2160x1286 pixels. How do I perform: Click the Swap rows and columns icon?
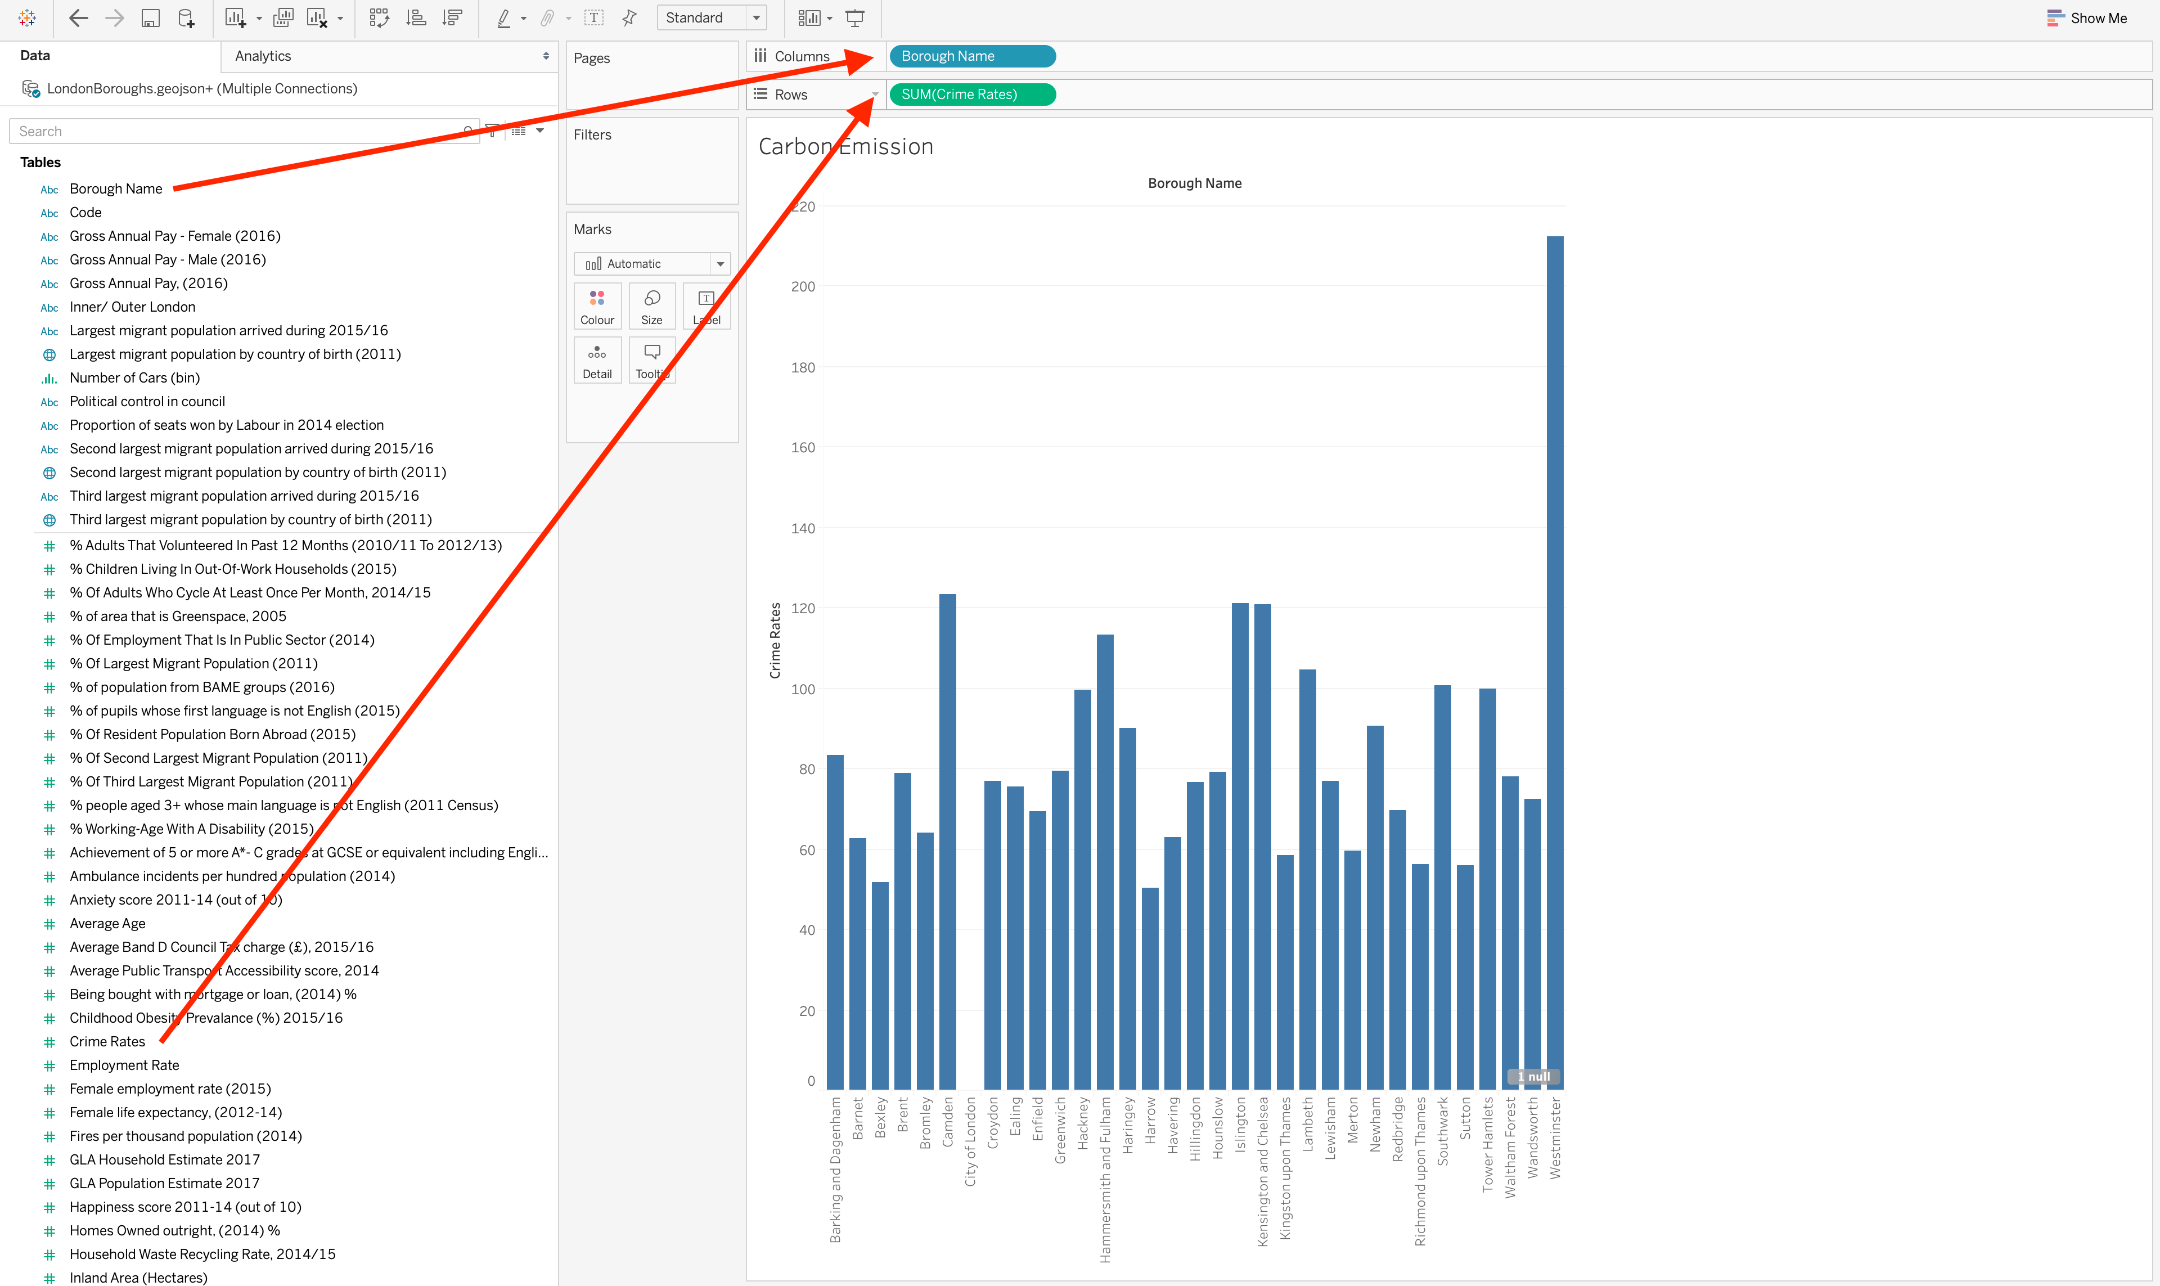click(380, 18)
